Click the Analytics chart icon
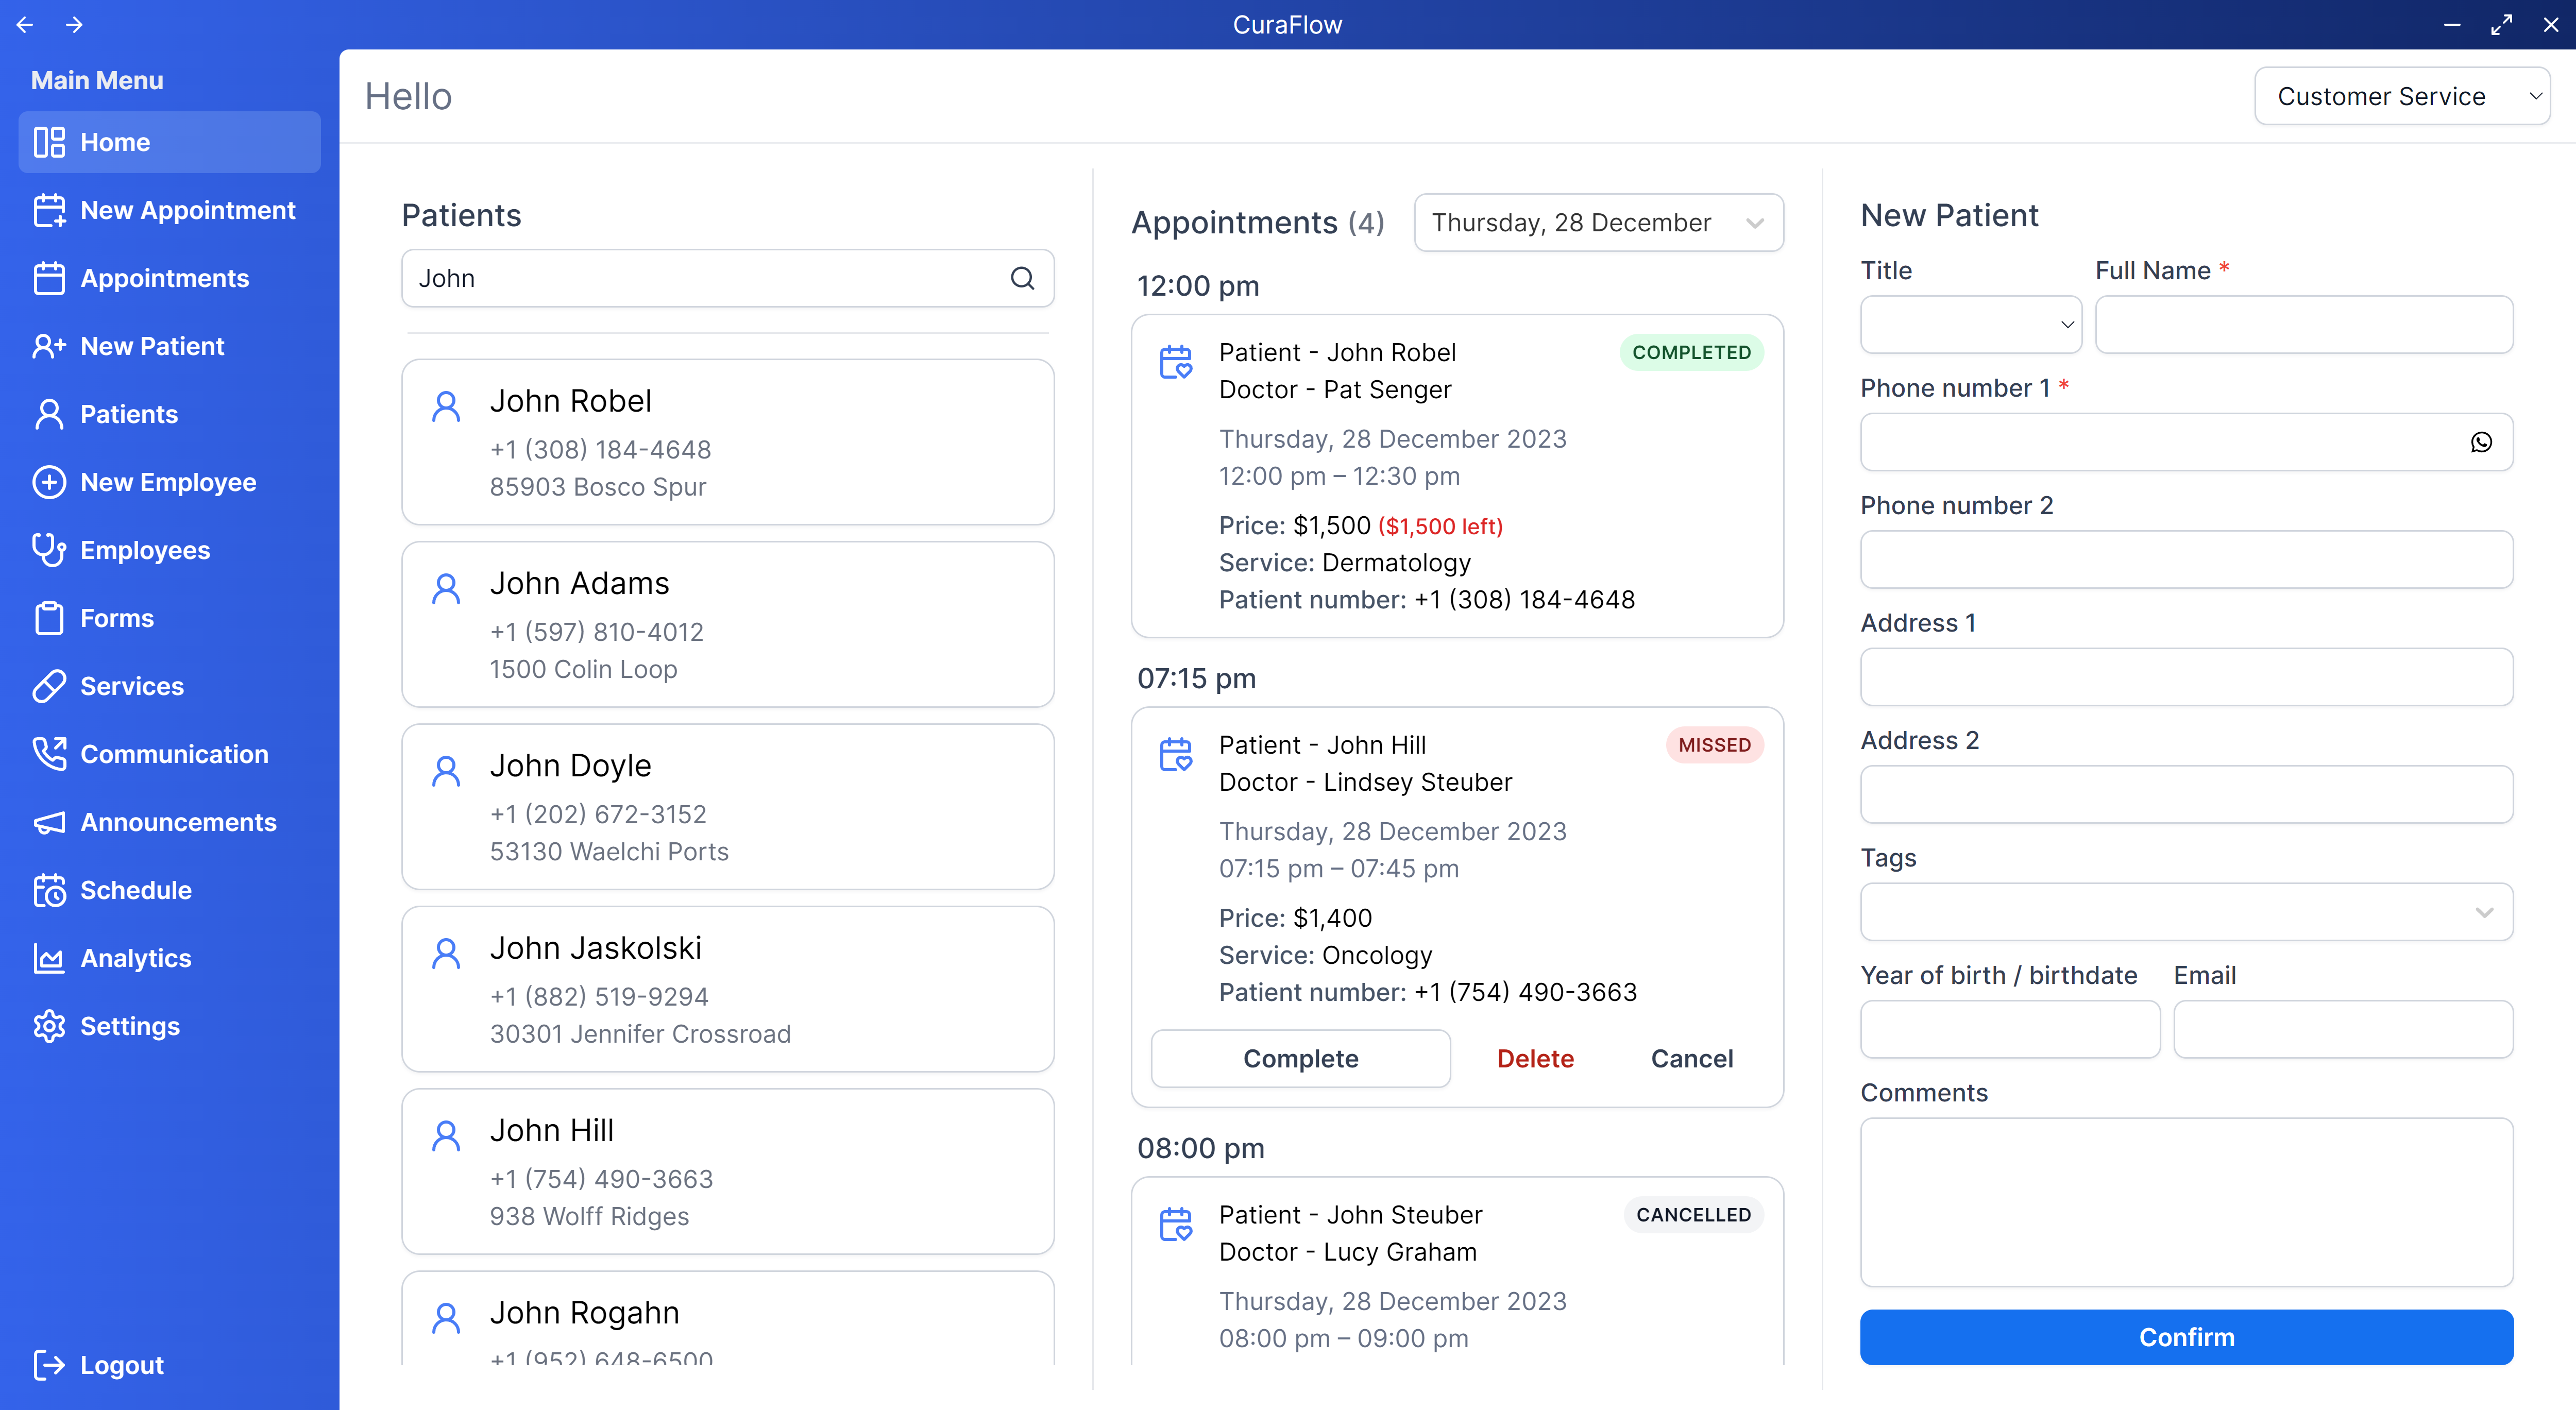Screen dimensions: 2576x1410 49,957
